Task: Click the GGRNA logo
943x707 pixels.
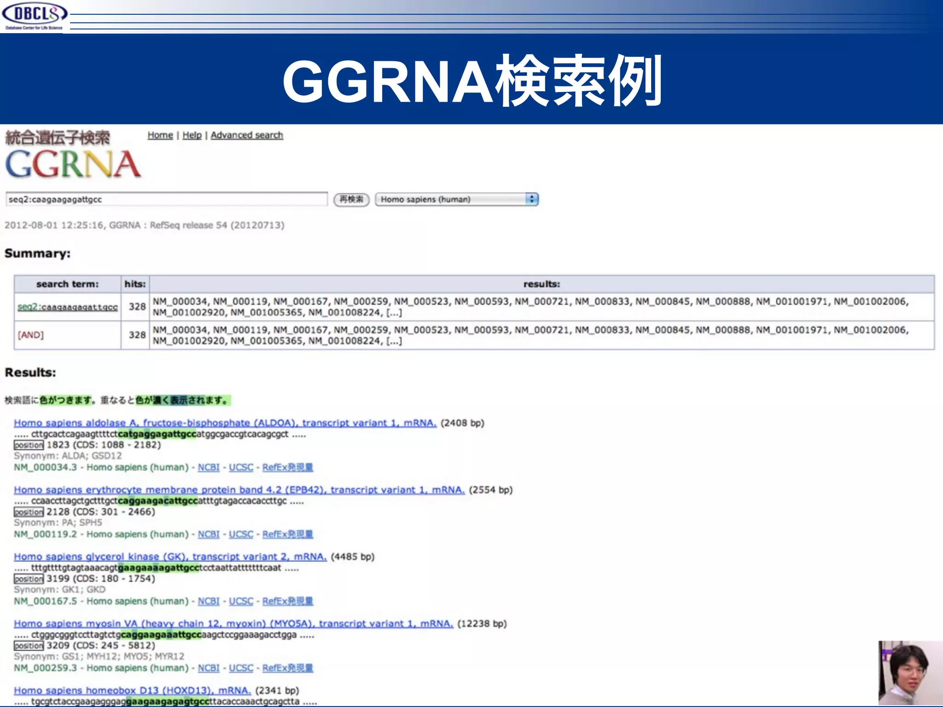Action: pyautogui.click(x=73, y=164)
